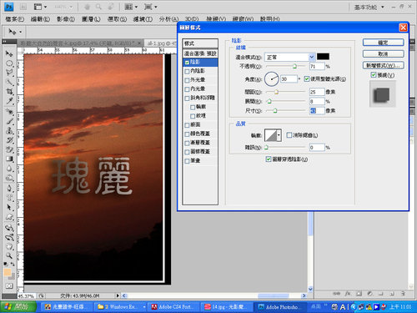Screen dimensions: 417x313
Task: Select the Zoom tool in the toolbox
Action: [9, 255]
